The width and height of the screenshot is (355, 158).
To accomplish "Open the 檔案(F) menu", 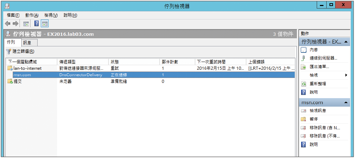I will click(x=13, y=15).
